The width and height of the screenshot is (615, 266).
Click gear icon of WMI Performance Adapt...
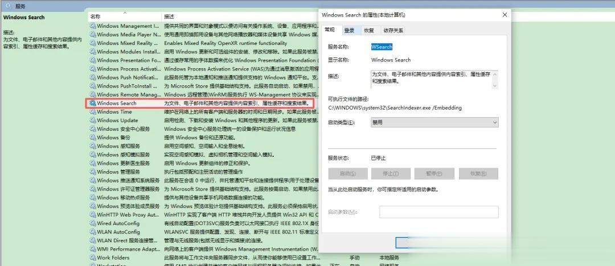coord(93,249)
